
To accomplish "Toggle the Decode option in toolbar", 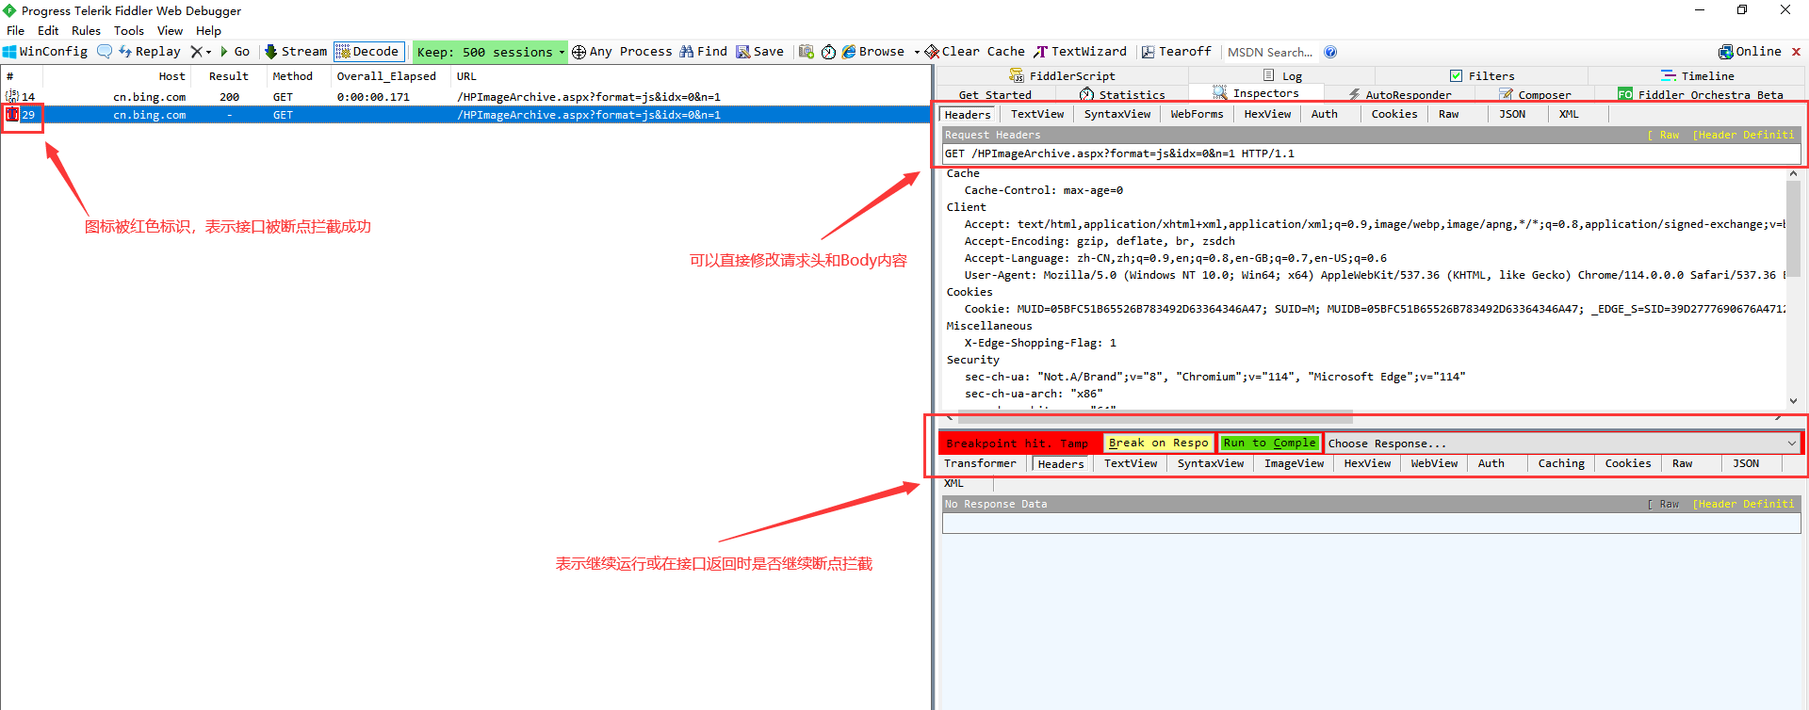I will point(368,52).
